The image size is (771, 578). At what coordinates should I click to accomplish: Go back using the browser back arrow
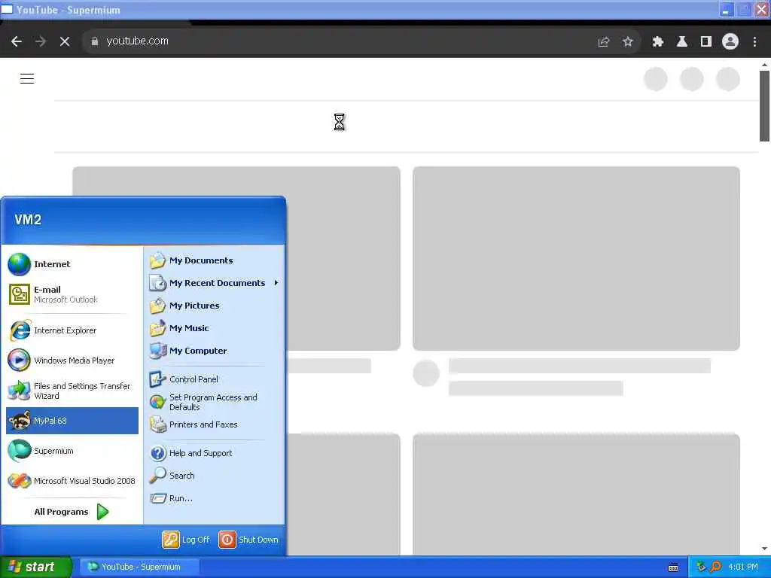point(17,42)
